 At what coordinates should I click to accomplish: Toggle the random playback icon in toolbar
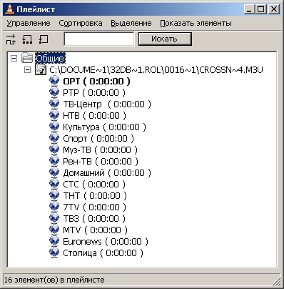11,39
